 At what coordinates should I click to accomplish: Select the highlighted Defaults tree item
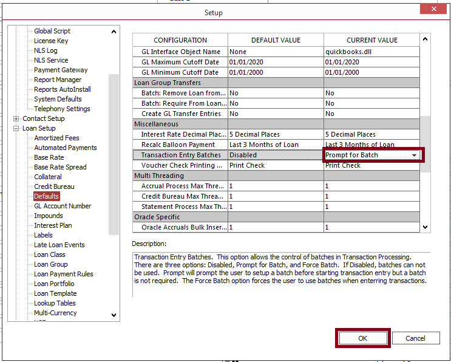click(46, 196)
